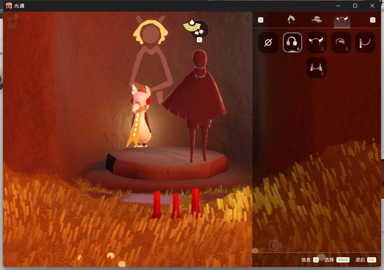
Task: Click the middle red candle
Action: tap(175, 206)
